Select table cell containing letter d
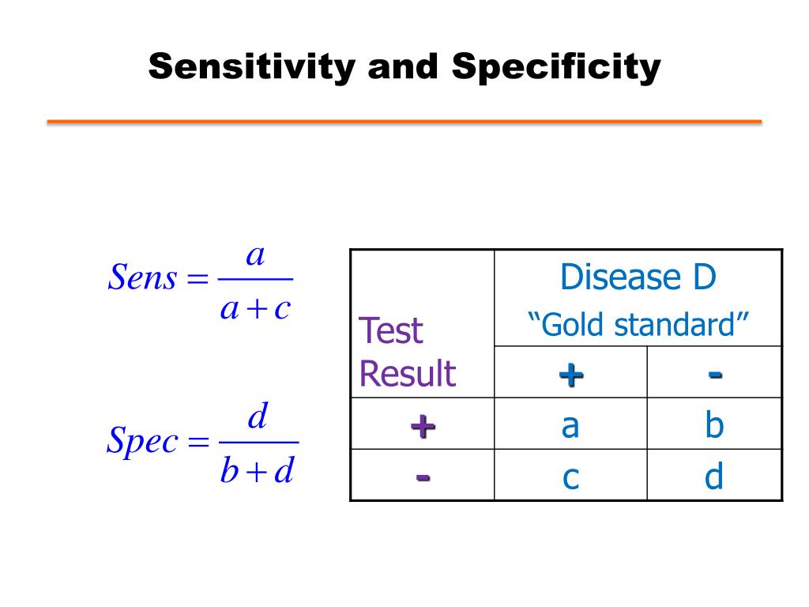809x607 pixels. 714,475
